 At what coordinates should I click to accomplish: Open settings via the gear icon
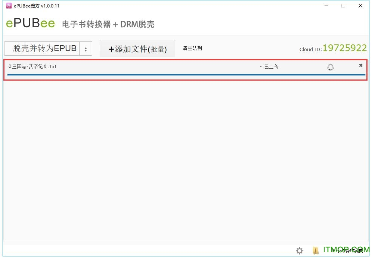(299, 251)
